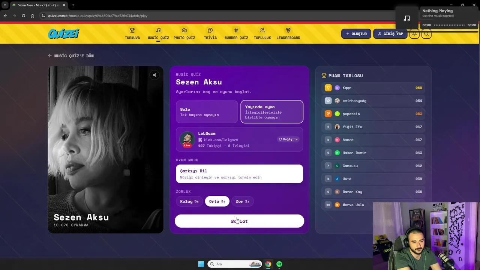The height and width of the screenshot is (270, 480).
Task: Select Yiğit Efe leaderboard row
Action: 373,127
